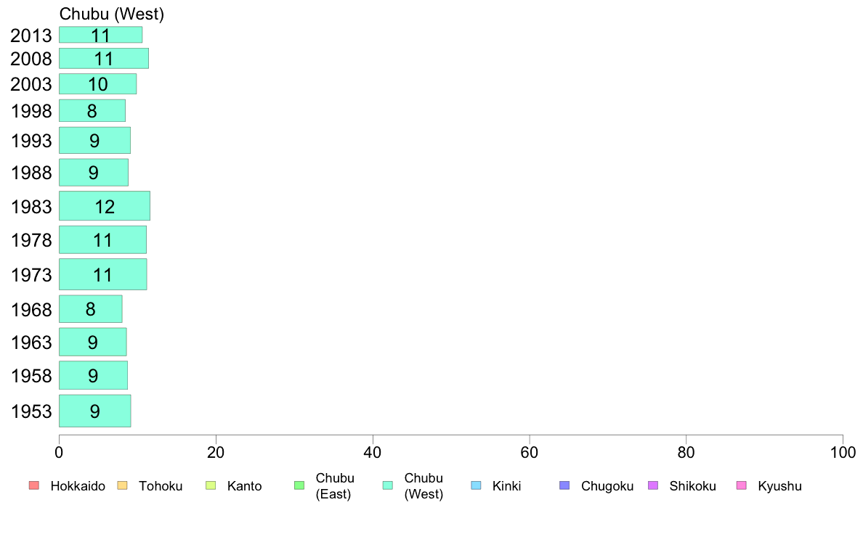The image size is (863, 534).
Task: Click the Kinki light blue legend swatch
Action: 476,485
